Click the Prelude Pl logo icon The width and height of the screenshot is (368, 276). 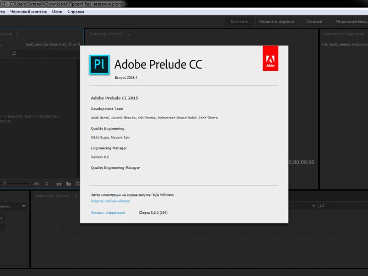coord(99,64)
